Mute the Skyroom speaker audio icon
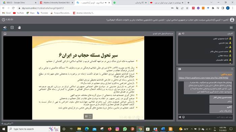236x132 pixels. 5,28
